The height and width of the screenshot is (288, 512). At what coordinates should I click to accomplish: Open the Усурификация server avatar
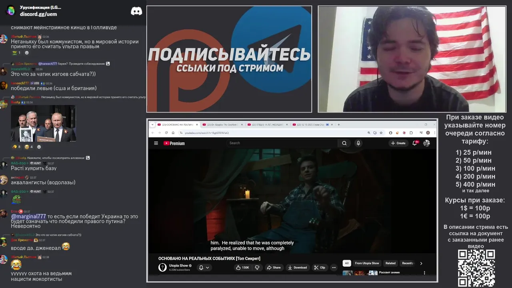pos(11,10)
